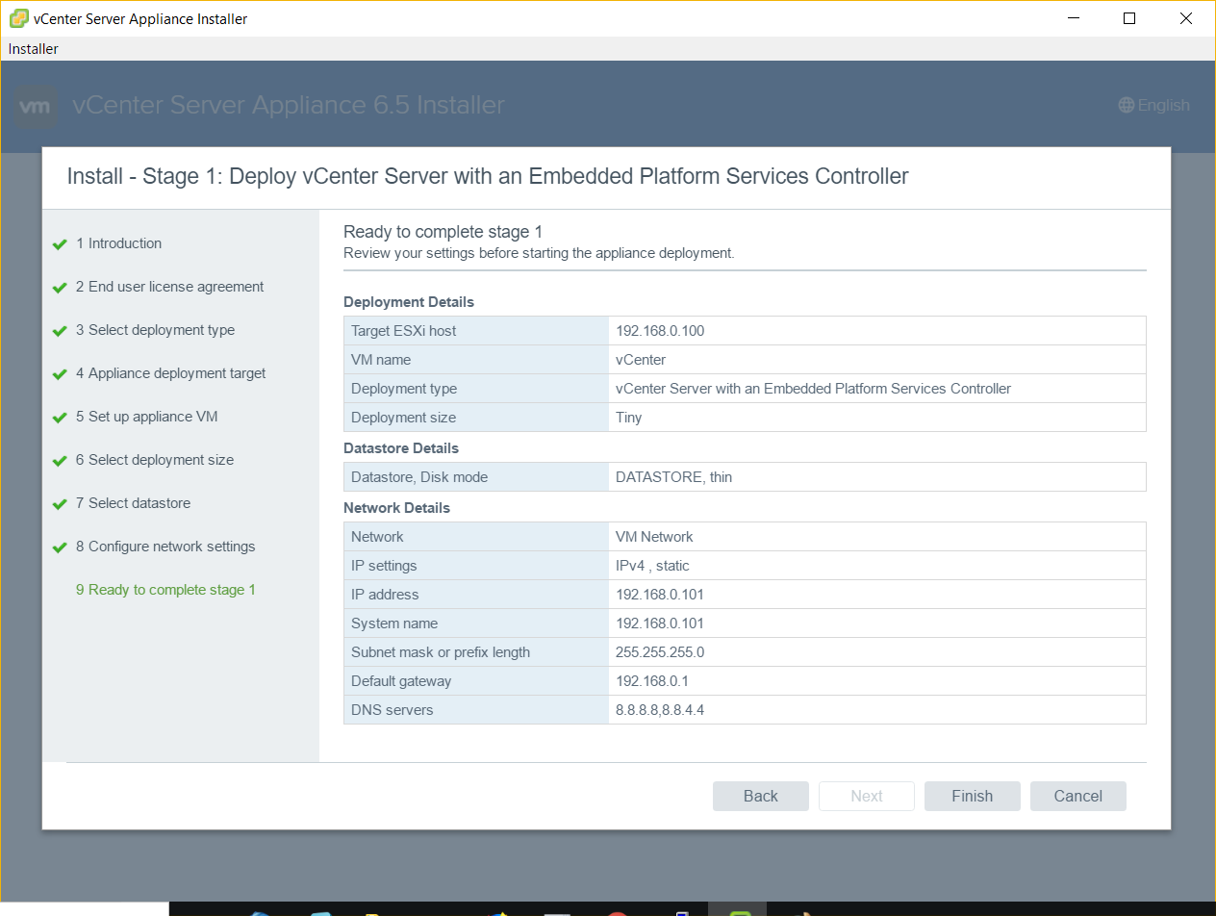Click the IP settings value IPv4 , static
The width and height of the screenshot is (1216, 916).
652,566
